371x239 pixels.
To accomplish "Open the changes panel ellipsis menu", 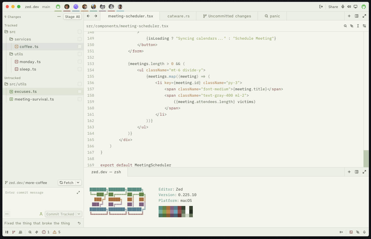I will (x=59, y=17).
